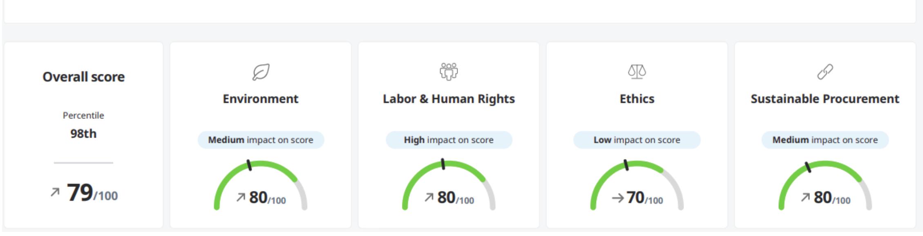
Task: Click the Environment score's upward trend arrow
Action: pyautogui.click(x=241, y=198)
